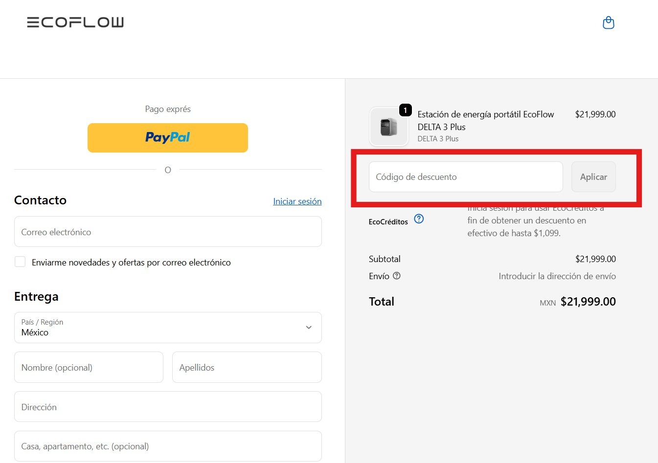Click the EcoCréditos help question icon
This screenshot has width=658, height=463.
(x=419, y=219)
